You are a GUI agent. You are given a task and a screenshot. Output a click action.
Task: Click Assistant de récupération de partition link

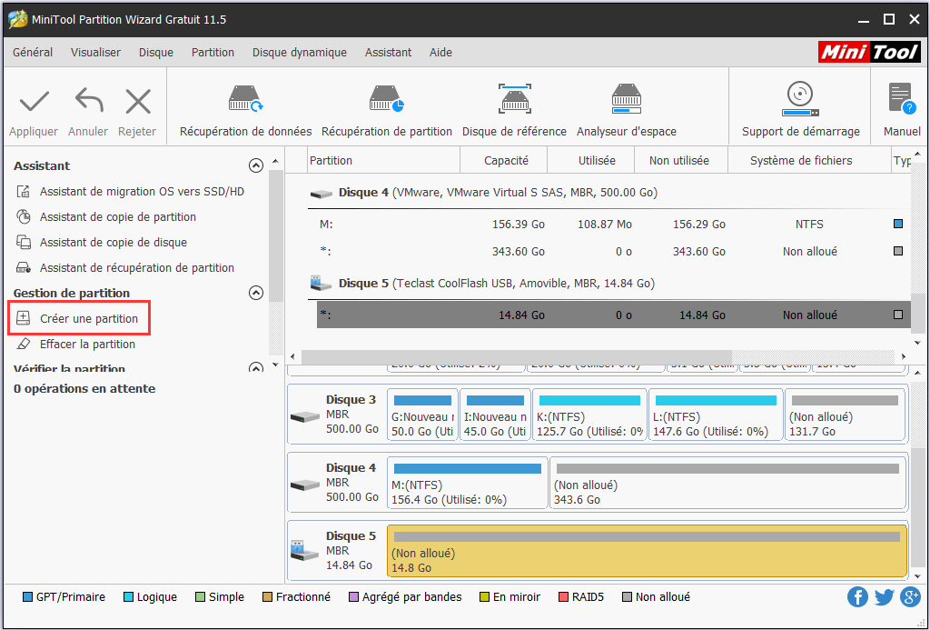click(137, 268)
